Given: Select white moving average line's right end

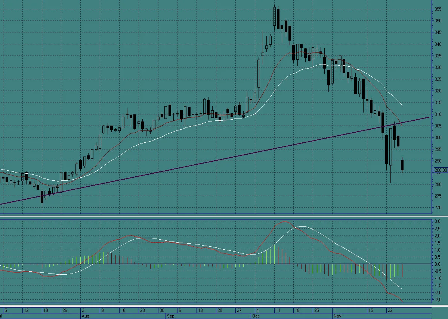Looking at the screenshot, I should tap(402, 106).
